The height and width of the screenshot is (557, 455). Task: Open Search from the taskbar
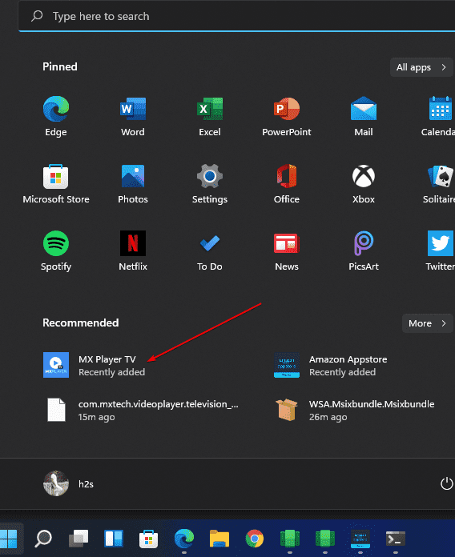pos(43,539)
